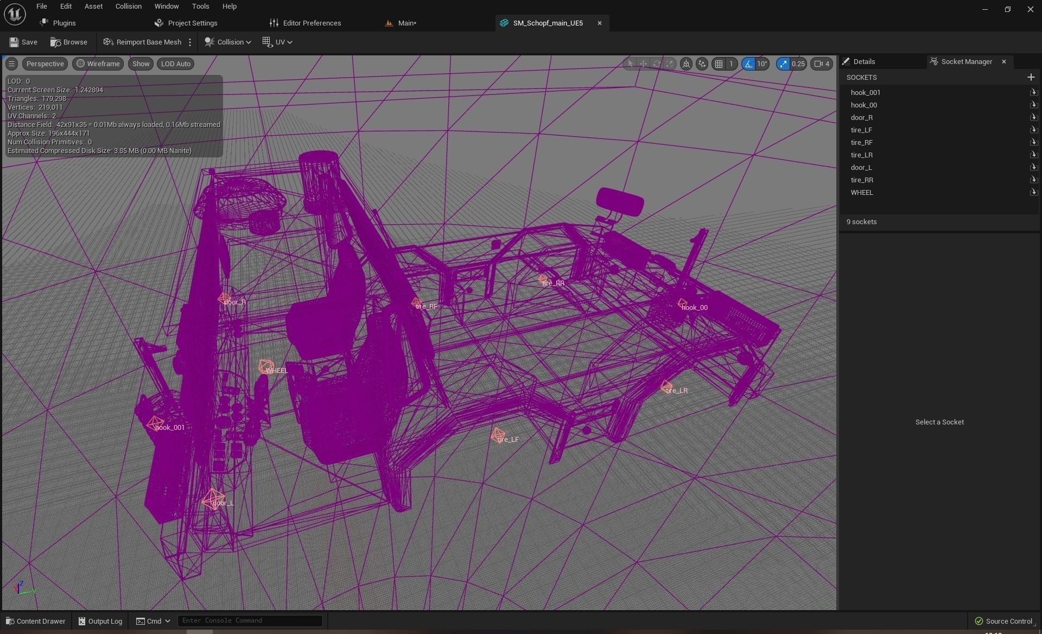The image size is (1042, 634).
Task: Click the Reimport Base Mesh button
Action: [142, 42]
